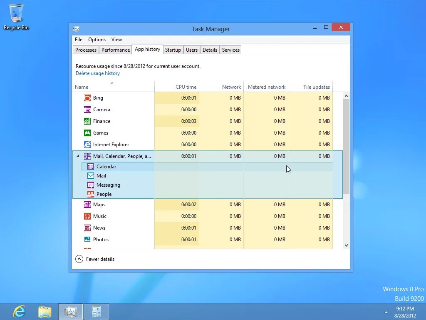Click the Mail, Calendar, People group icon
Screen dimensions: 426x320
(87, 156)
